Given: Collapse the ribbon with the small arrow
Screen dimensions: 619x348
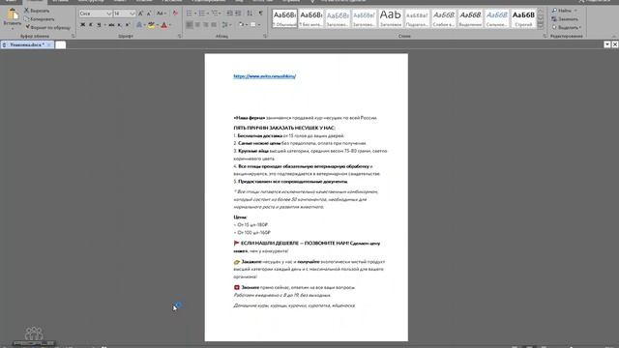Looking at the screenshot, I should click(614, 36).
